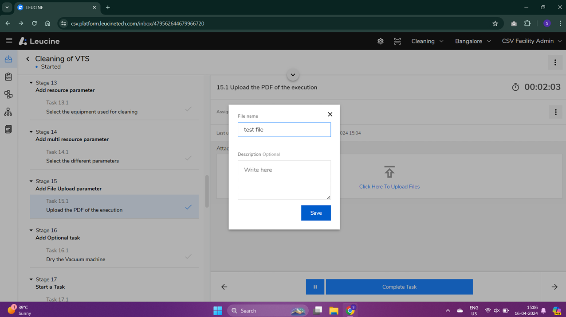The image size is (566, 317).
Task: Click the camera extension icon in Chrome toolbar
Action: coord(514,23)
